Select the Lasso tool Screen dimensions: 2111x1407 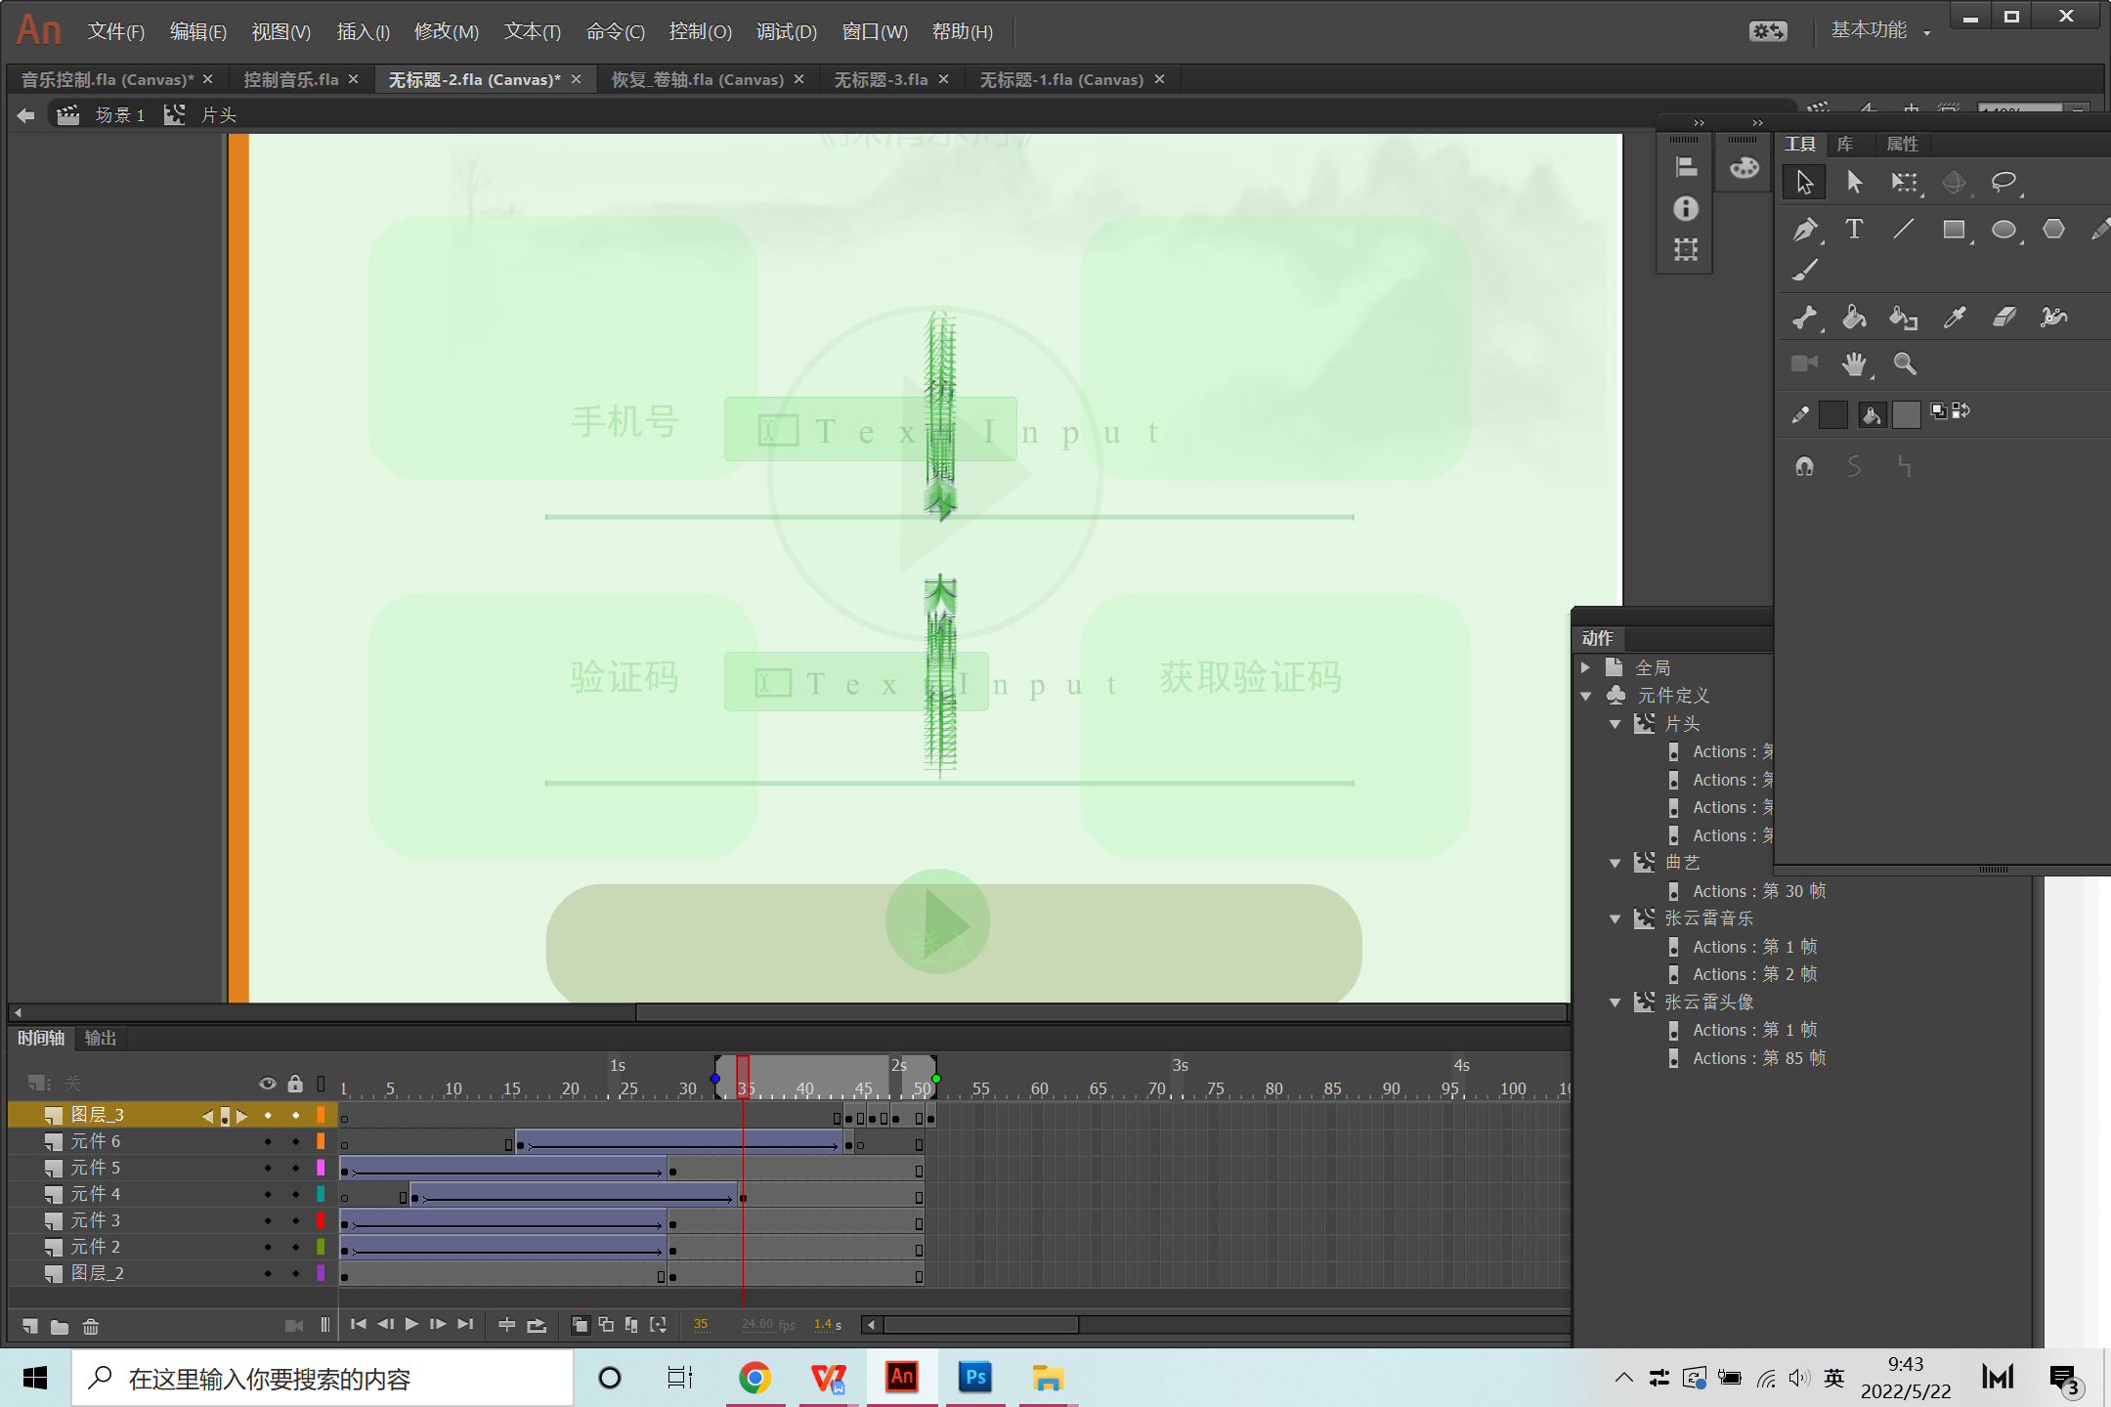2003,182
